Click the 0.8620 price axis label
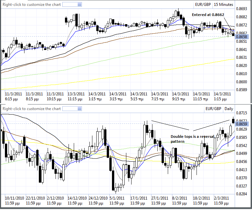This screenshot has width=252, height=210. pyautogui.click(x=242, y=66)
